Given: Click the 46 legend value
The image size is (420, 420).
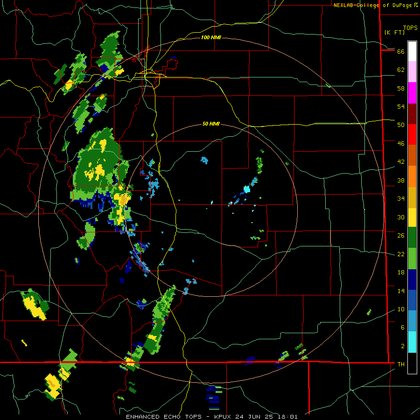Looking at the screenshot, I should click(x=401, y=144).
